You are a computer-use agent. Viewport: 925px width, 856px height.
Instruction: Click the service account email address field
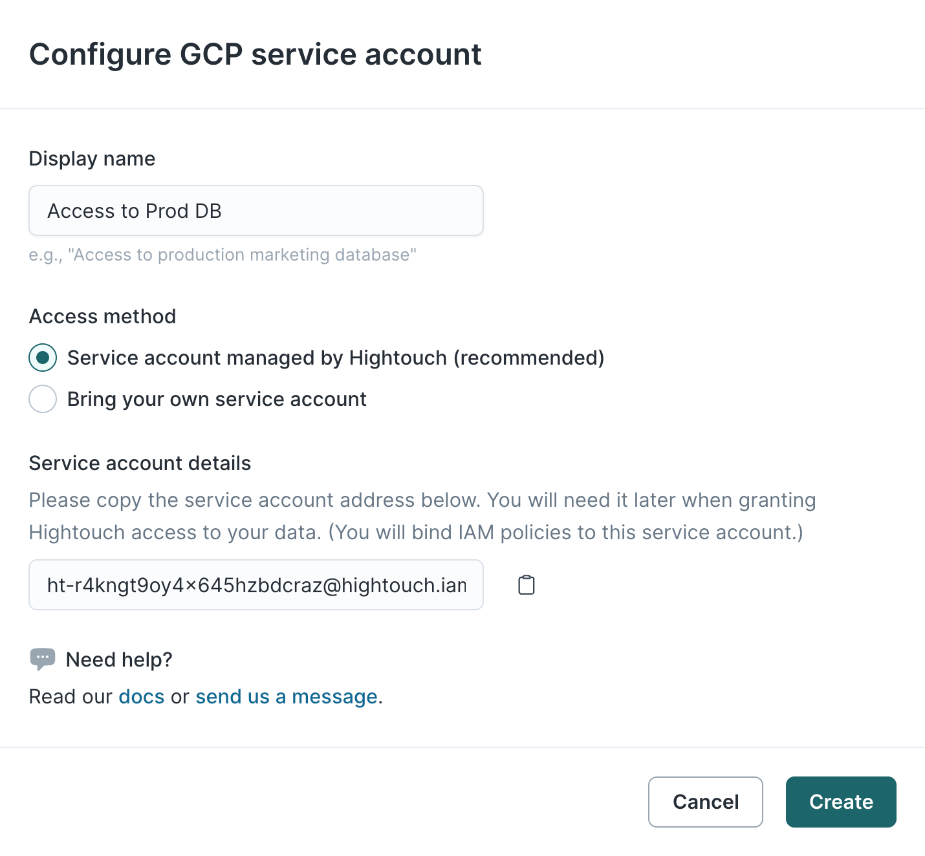[x=256, y=585]
